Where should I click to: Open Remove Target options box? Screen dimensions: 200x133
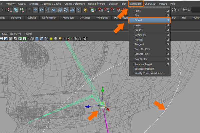(x=168, y=64)
